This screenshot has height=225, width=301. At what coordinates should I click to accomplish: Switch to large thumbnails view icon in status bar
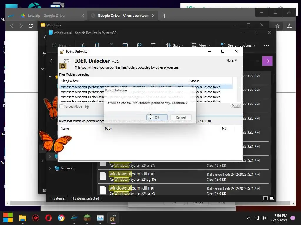coord(272,198)
